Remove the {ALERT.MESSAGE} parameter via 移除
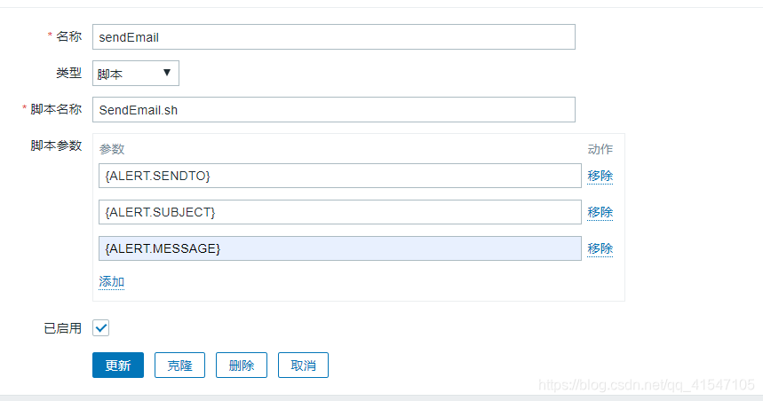Viewport: 763px width, 401px height. [x=600, y=249]
